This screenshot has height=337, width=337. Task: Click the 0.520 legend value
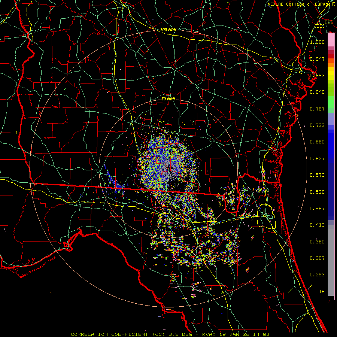point(317,192)
